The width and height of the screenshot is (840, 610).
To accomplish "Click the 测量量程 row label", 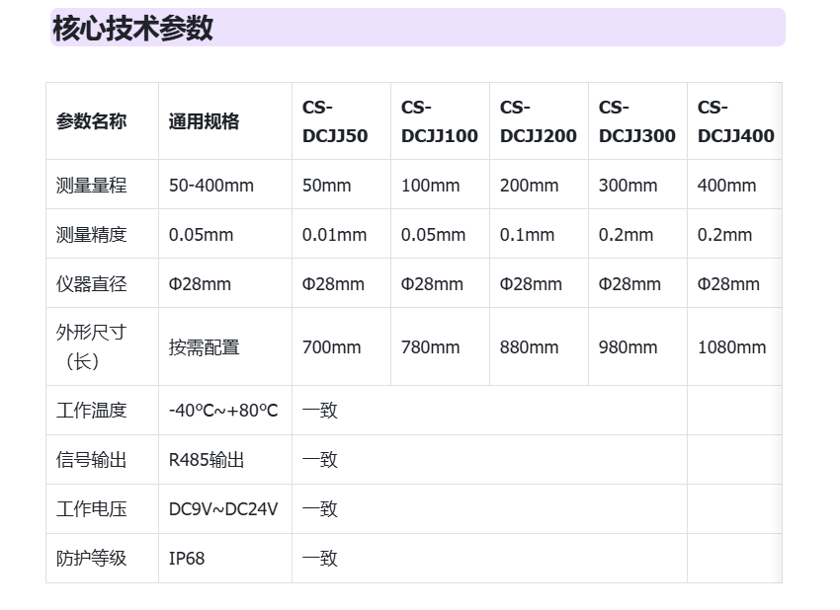I will point(91,185).
